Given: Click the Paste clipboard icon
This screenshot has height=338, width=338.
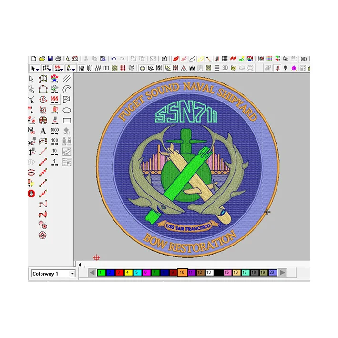Looking at the screenshot, I should pyautogui.click(x=102, y=59).
